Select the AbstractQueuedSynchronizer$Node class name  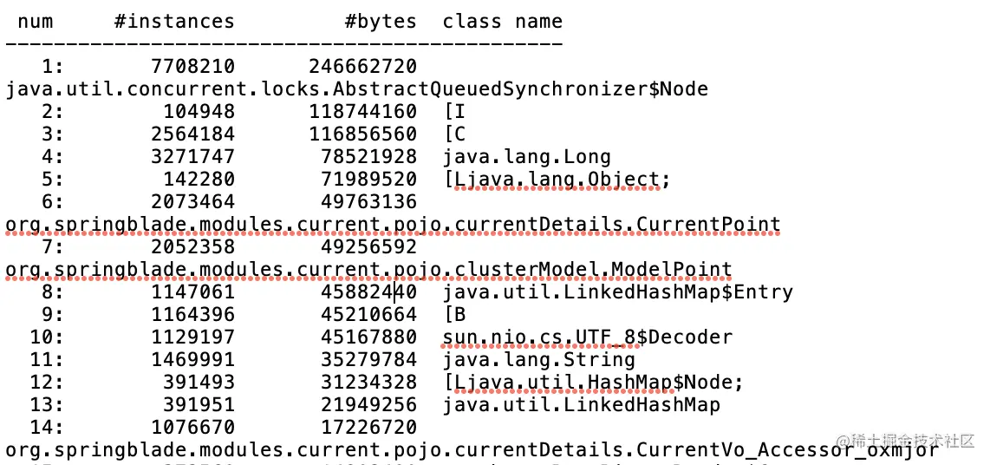[x=356, y=89]
